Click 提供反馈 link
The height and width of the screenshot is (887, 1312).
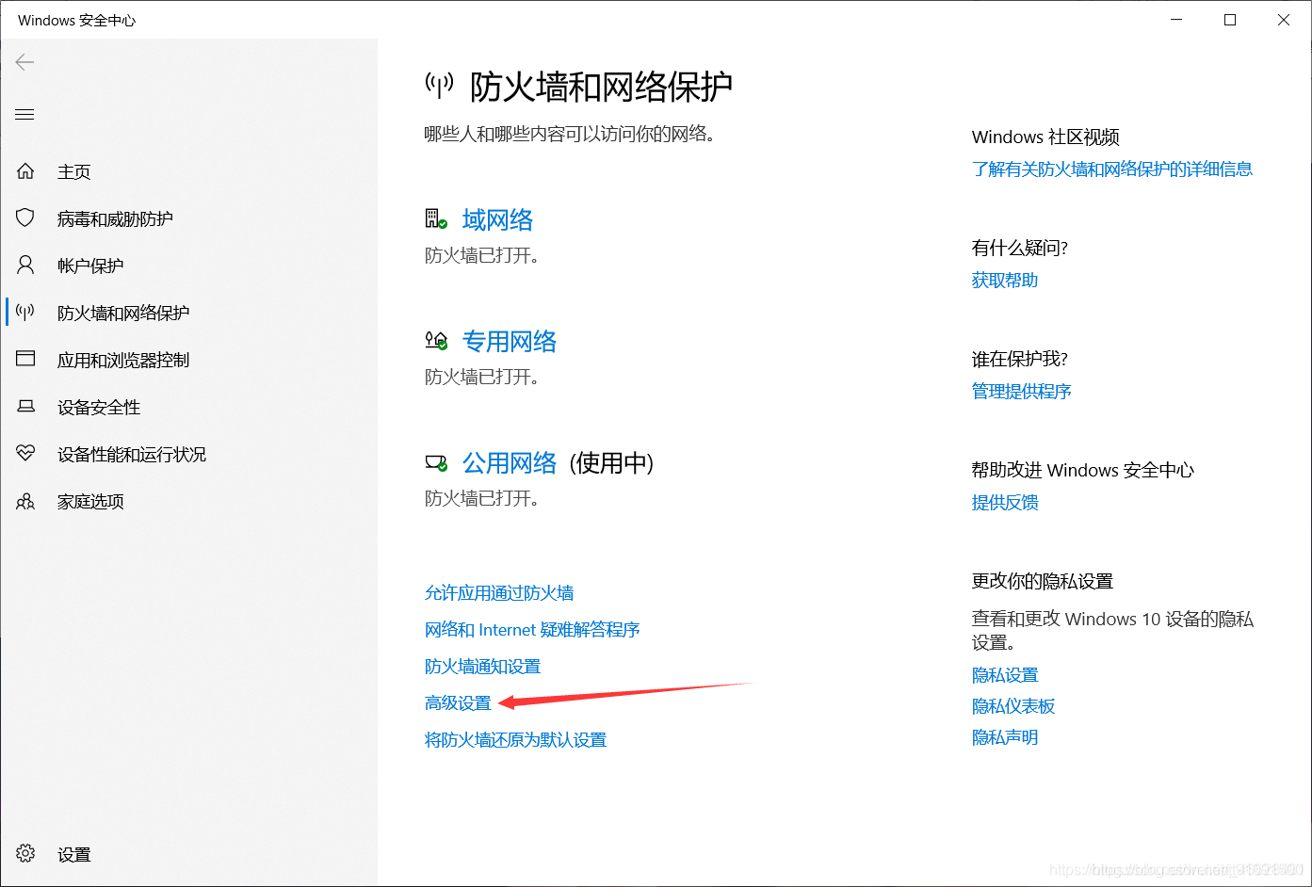click(x=1005, y=503)
